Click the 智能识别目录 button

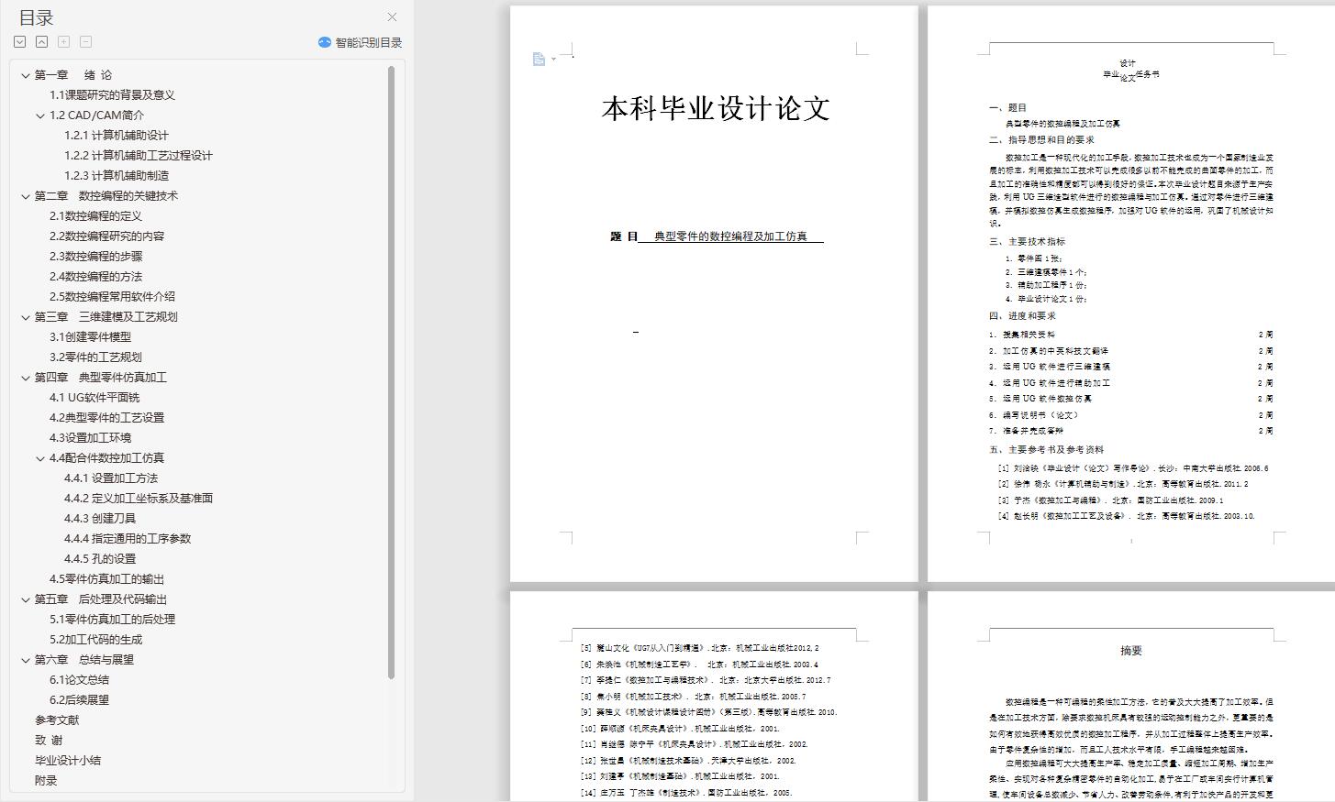[368, 42]
